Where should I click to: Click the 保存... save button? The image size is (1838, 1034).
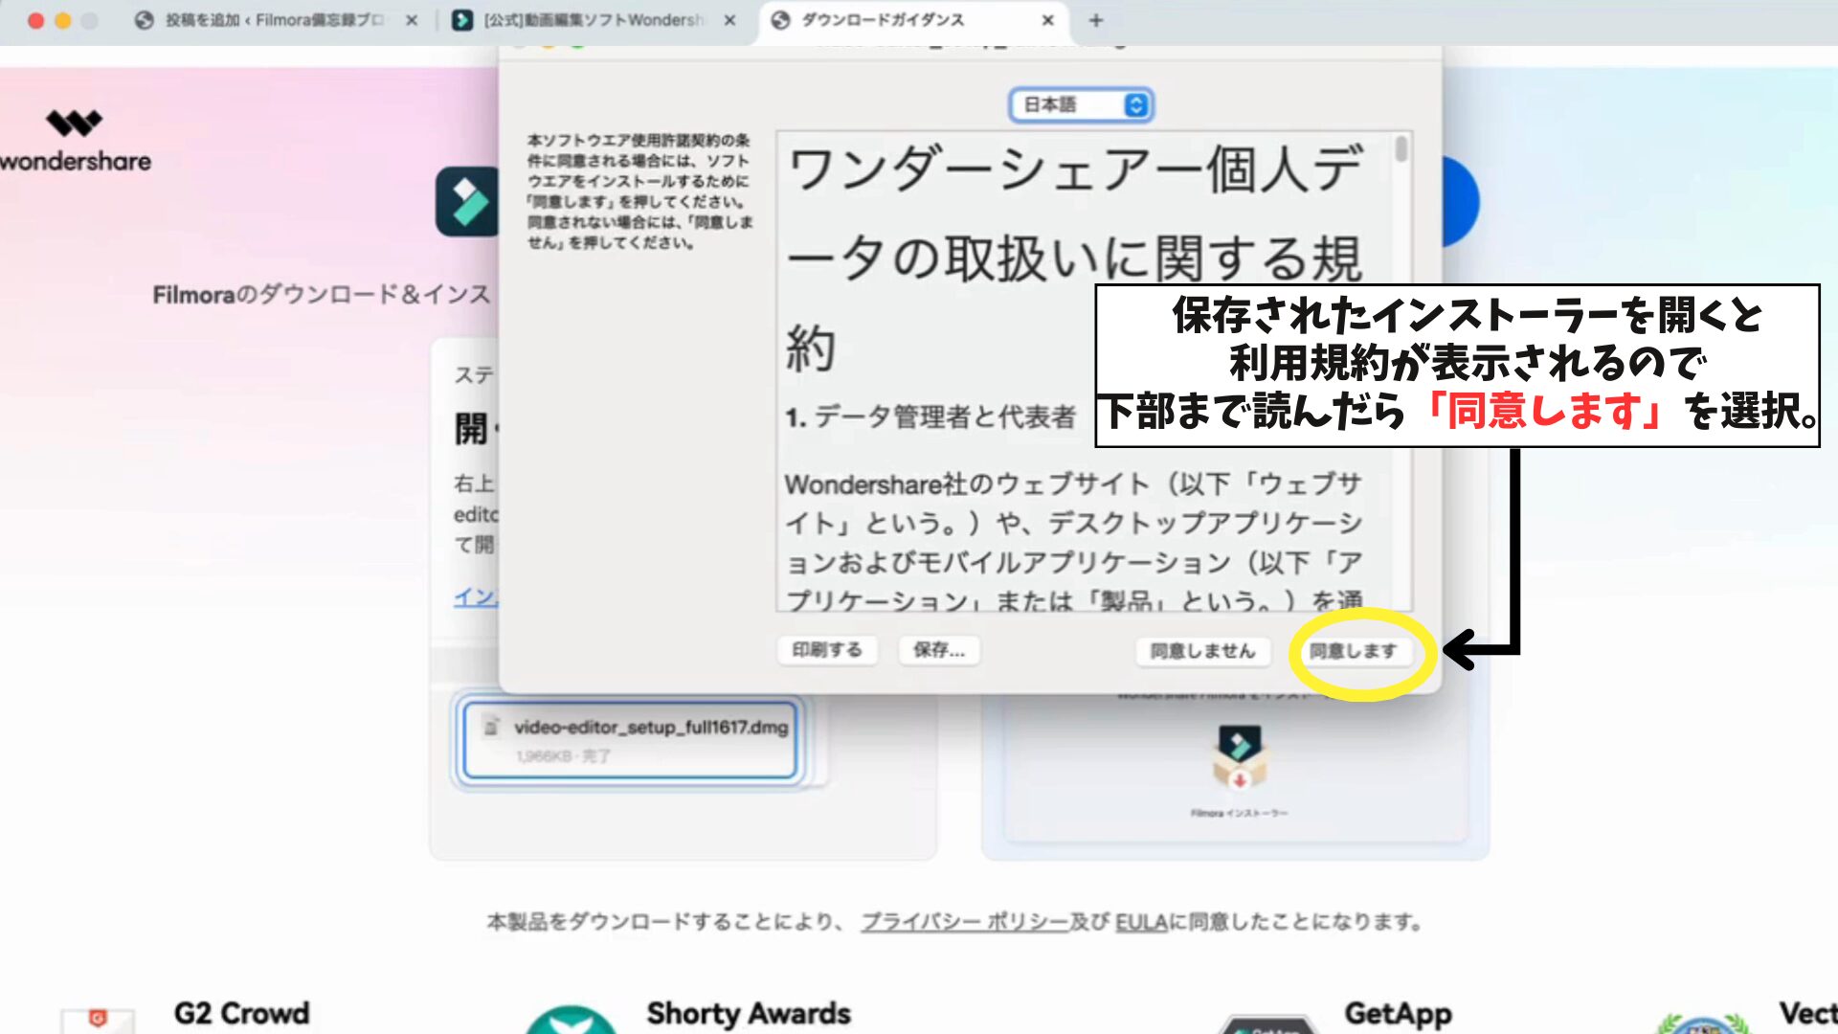point(938,650)
